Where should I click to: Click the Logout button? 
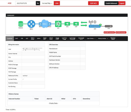(122, 3)
